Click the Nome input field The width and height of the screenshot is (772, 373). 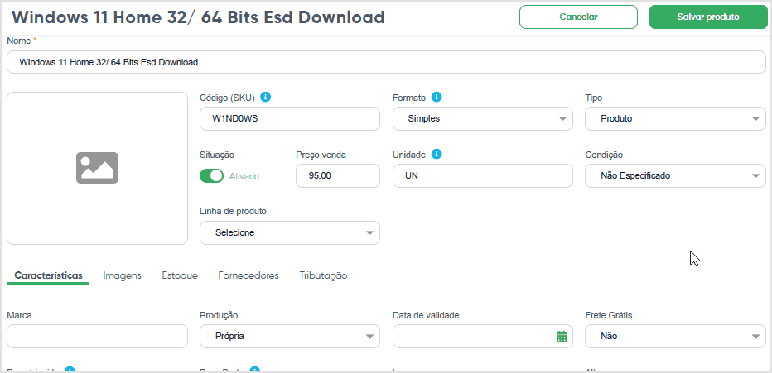pos(386,62)
